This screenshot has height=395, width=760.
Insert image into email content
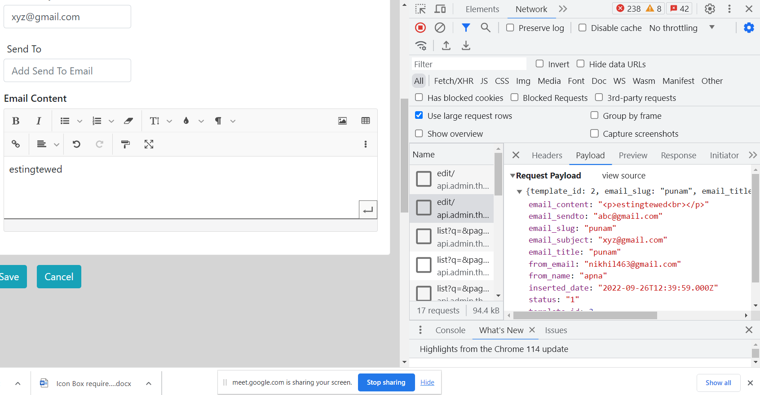point(342,121)
